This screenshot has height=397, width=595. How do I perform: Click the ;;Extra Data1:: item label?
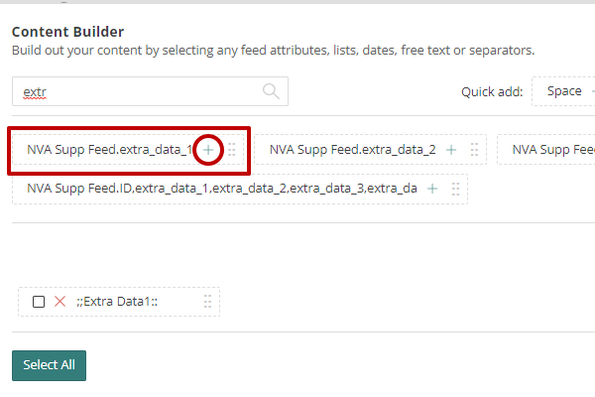click(117, 302)
